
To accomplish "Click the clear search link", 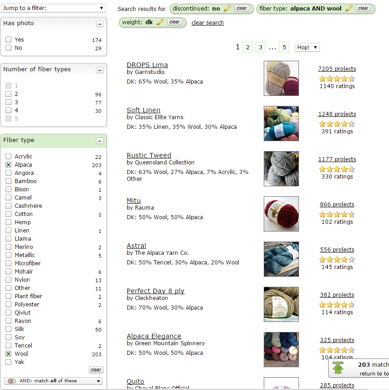I will (208, 23).
